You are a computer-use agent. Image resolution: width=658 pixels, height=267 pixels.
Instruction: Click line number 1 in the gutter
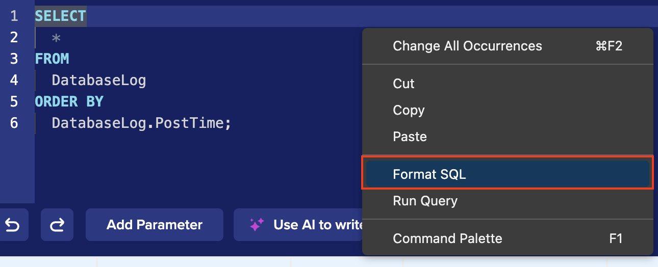pos(14,16)
